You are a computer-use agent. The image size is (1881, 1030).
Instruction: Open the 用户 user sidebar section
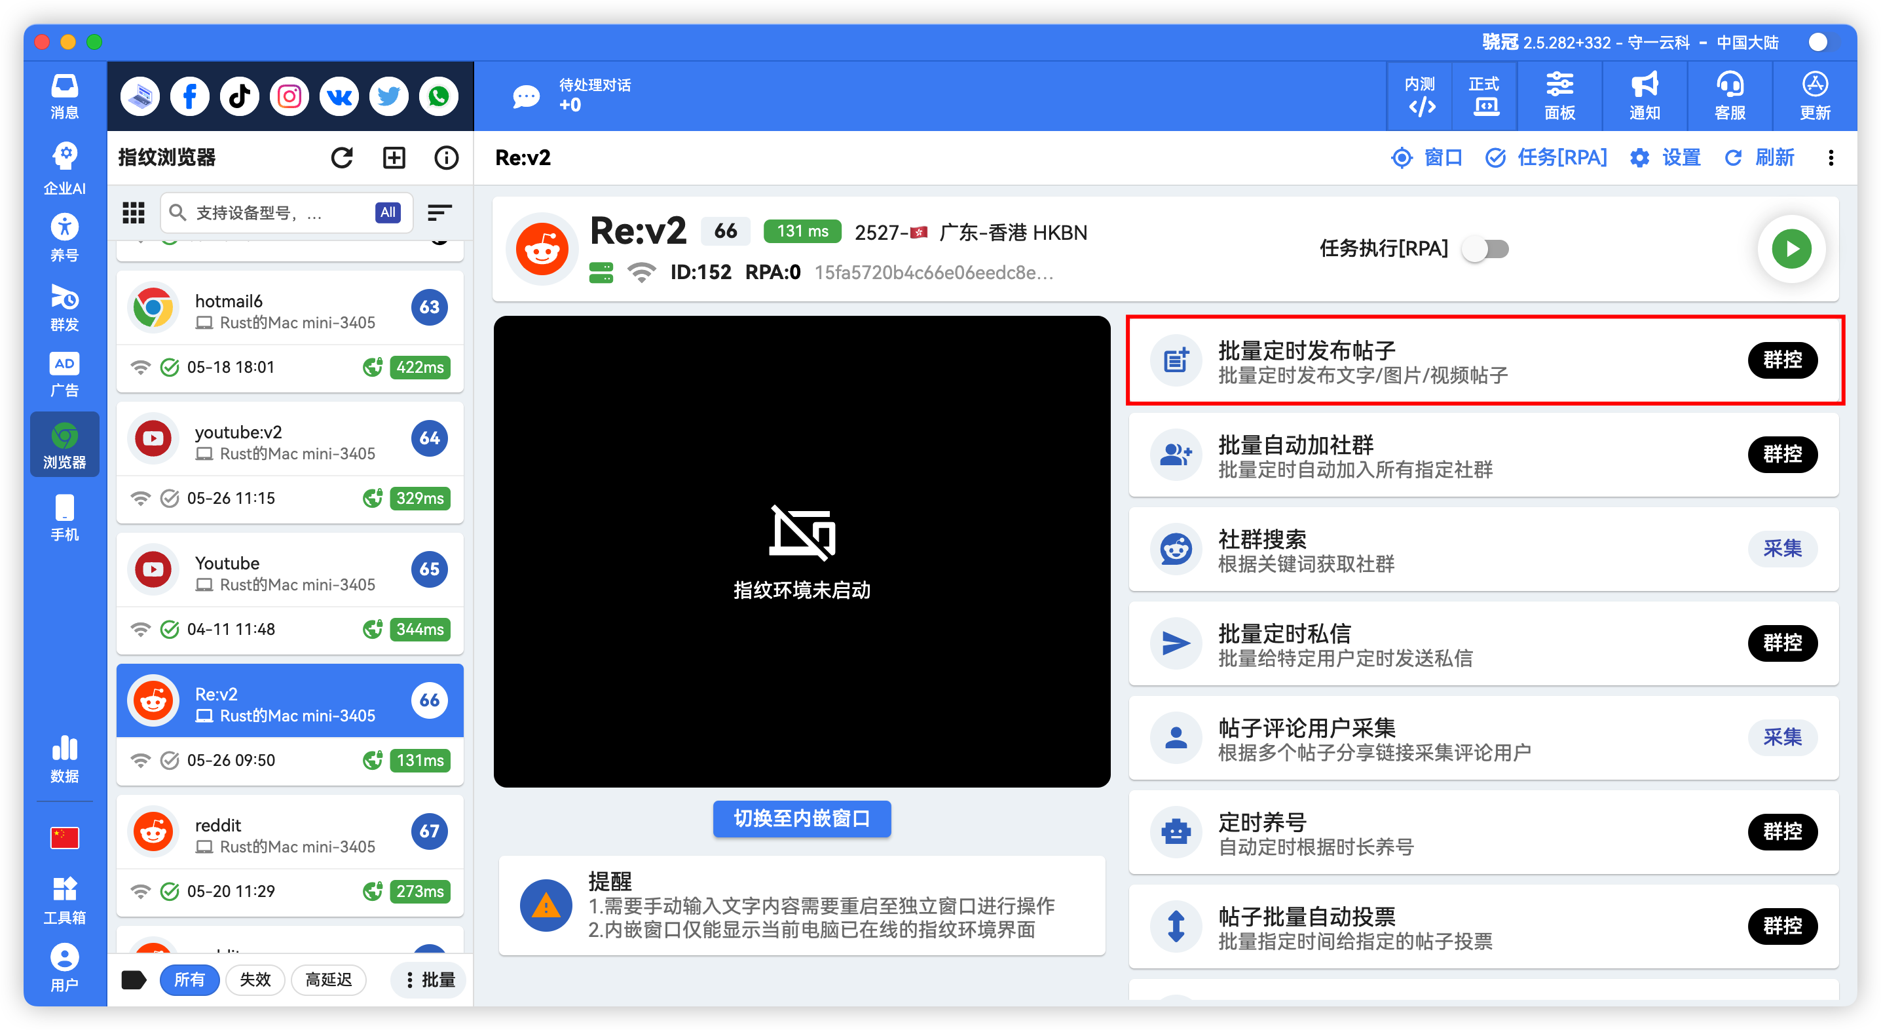click(64, 968)
